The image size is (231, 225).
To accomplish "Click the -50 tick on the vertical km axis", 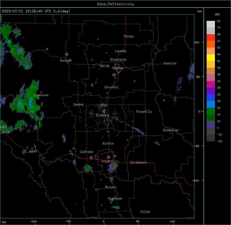I will coord(197,146).
